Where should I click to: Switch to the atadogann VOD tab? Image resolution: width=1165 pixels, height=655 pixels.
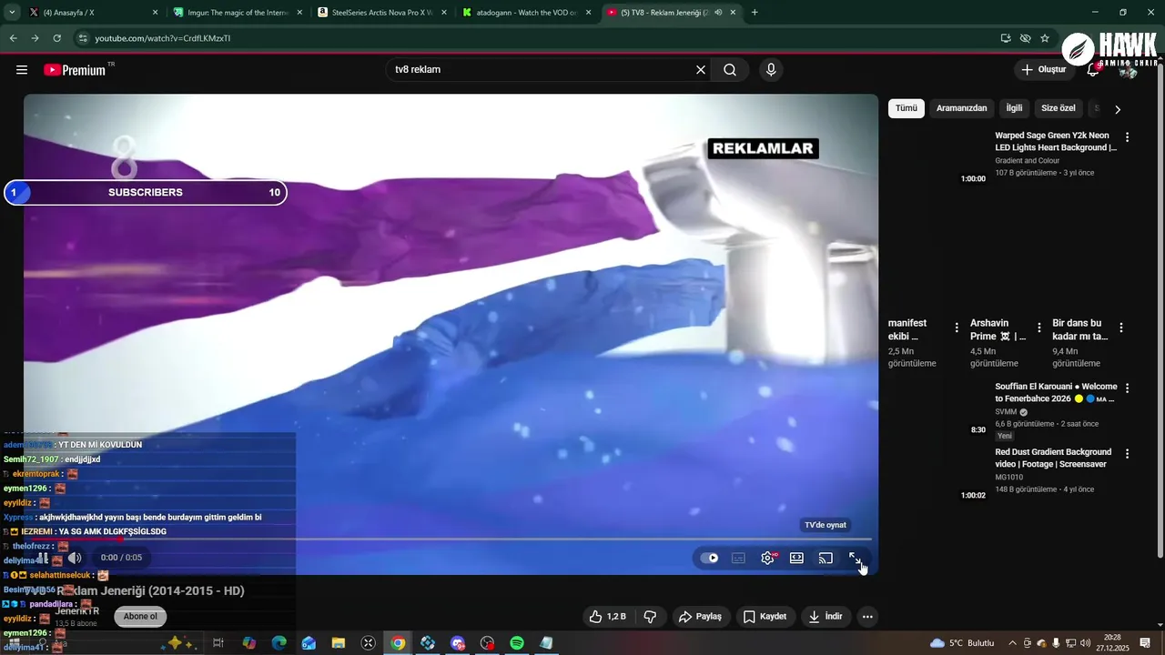pos(528,13)
